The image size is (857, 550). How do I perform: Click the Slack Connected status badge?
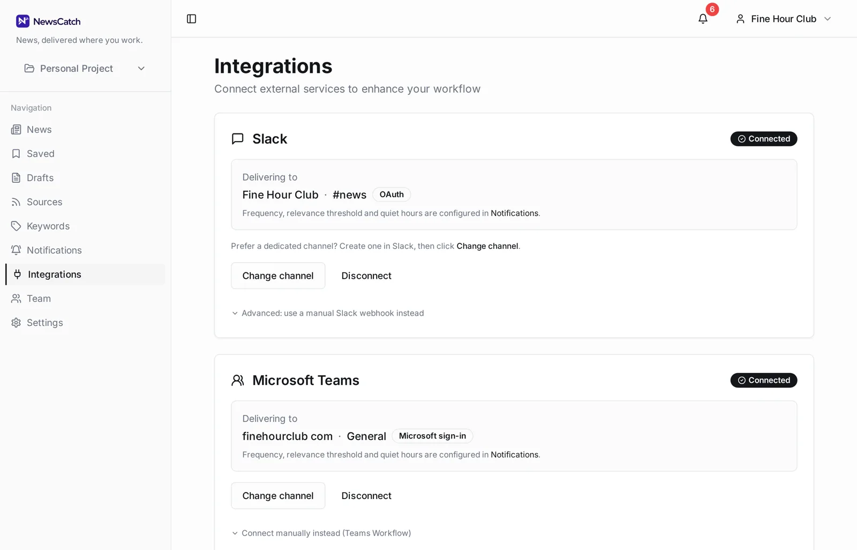[764, 139]
